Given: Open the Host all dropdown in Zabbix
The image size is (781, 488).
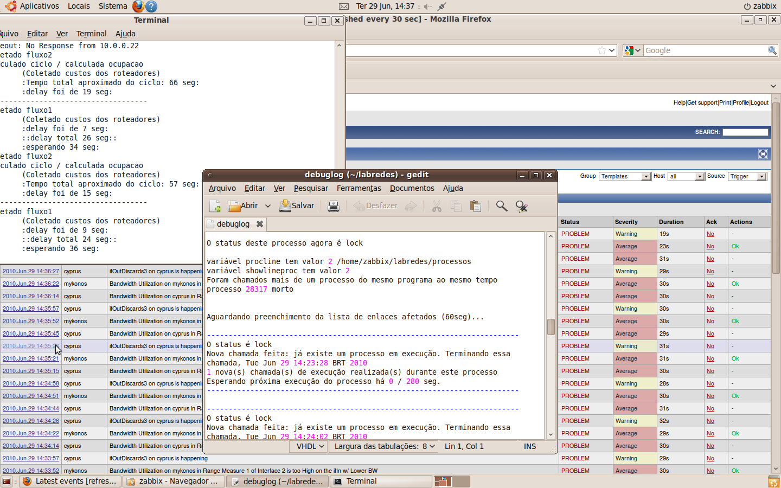Looking at the screenshot, I should (x=686, y=176).
